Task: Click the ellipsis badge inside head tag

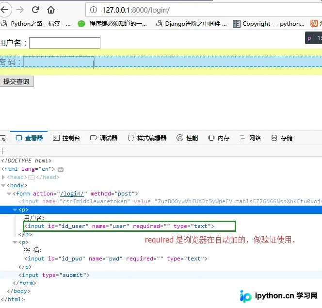Action: click(32, 178)
